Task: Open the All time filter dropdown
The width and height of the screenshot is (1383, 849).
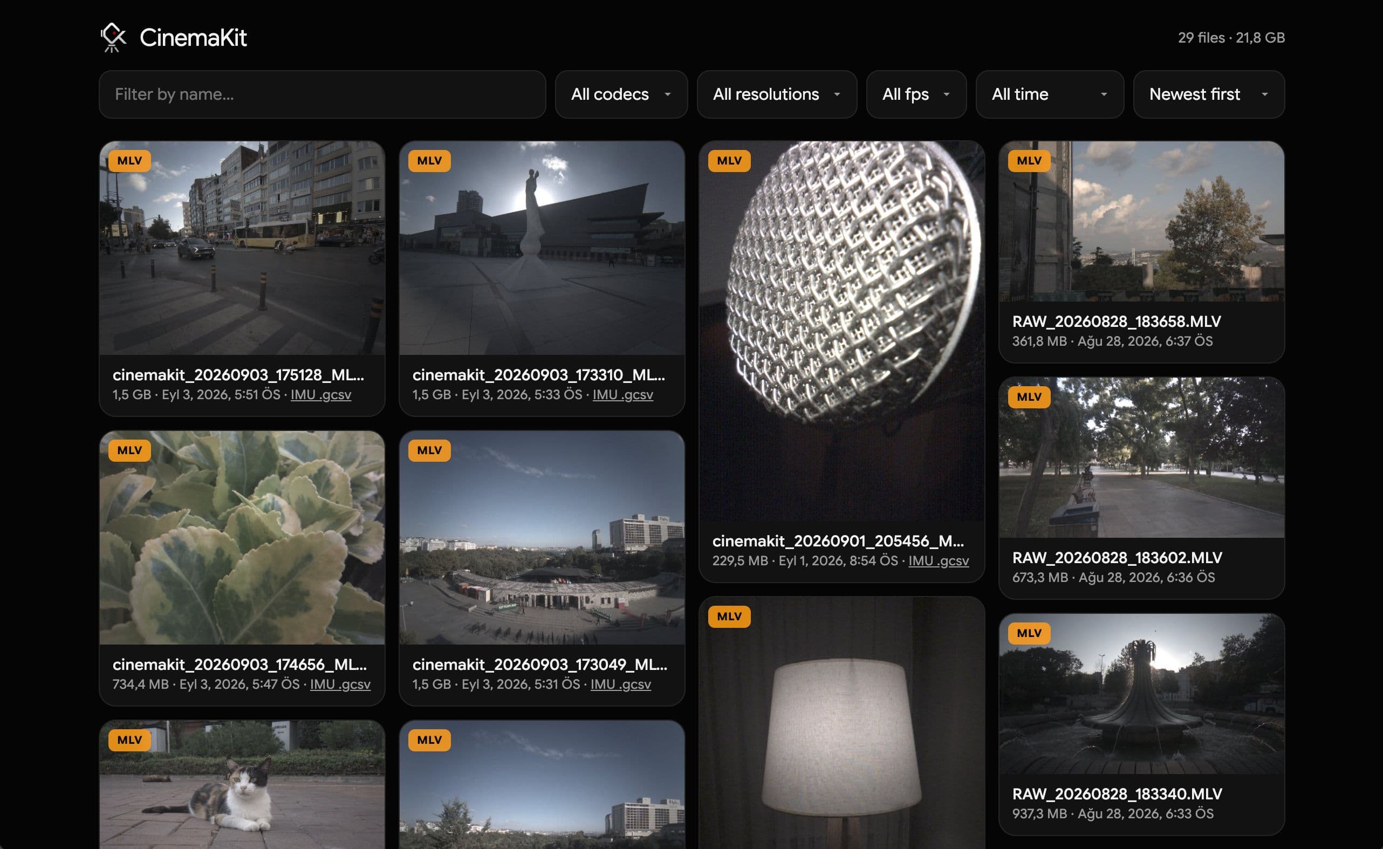Action: coord(1050,94)
